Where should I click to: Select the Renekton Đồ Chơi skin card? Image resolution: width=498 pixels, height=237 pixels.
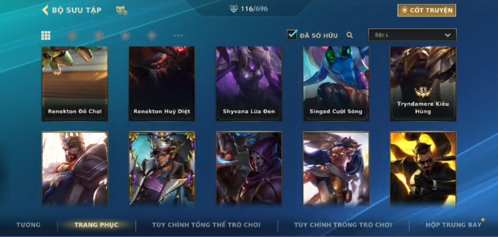pyautogui.click(x=75, y=84)
